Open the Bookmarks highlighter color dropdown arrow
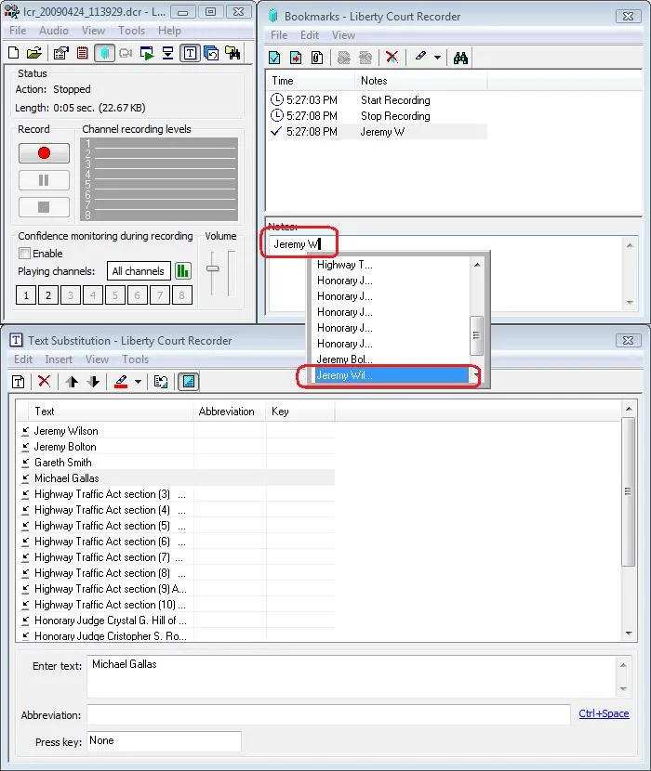Viewport: 651px width, 771px height. coord(437,58)
